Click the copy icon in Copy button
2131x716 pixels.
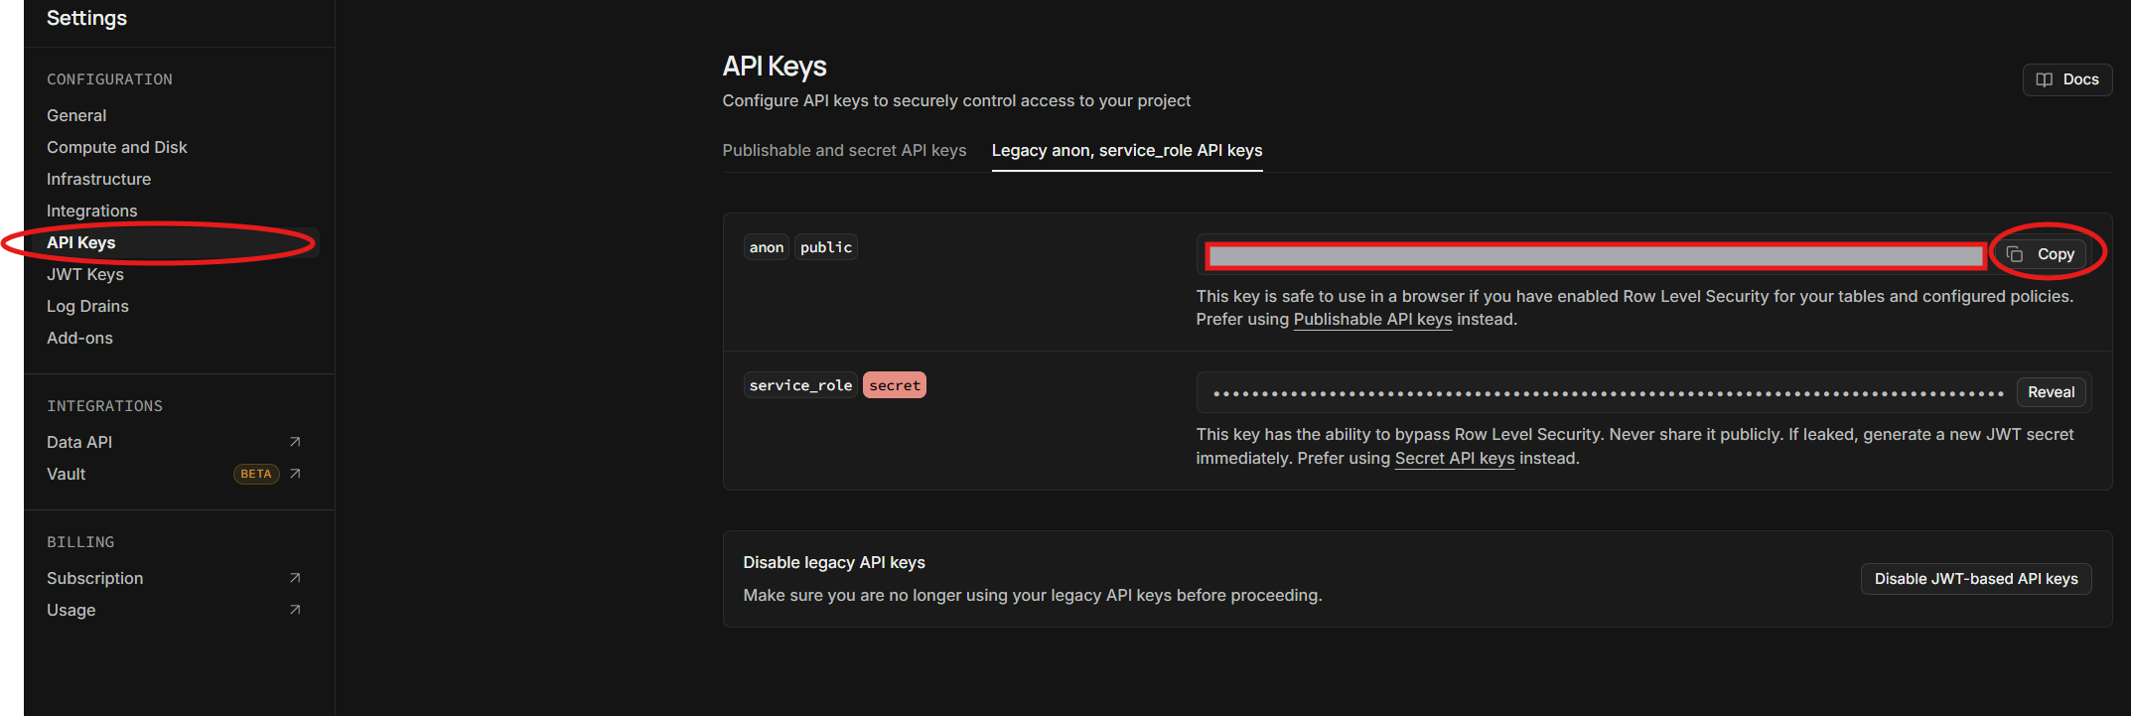coord(2015,254)
